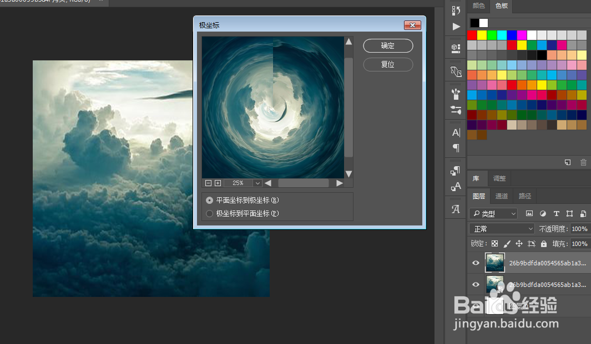The width and height of the screenshot is (591, 344).
Task: Open the History panel icon
Action: (x=456, y=11)
